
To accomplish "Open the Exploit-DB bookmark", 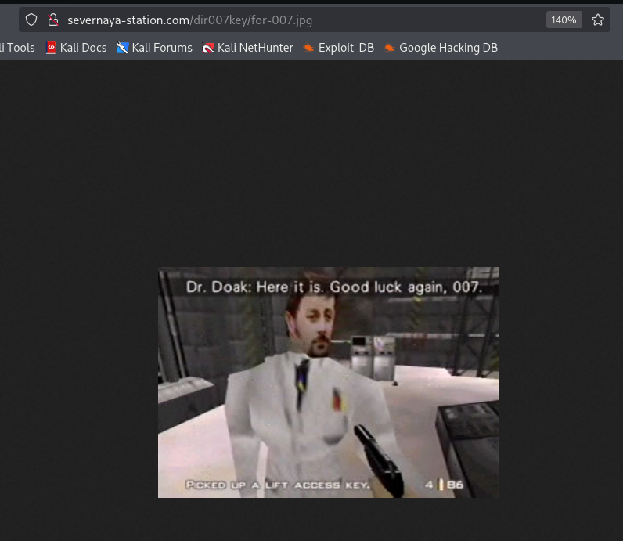I will point(339,48).
